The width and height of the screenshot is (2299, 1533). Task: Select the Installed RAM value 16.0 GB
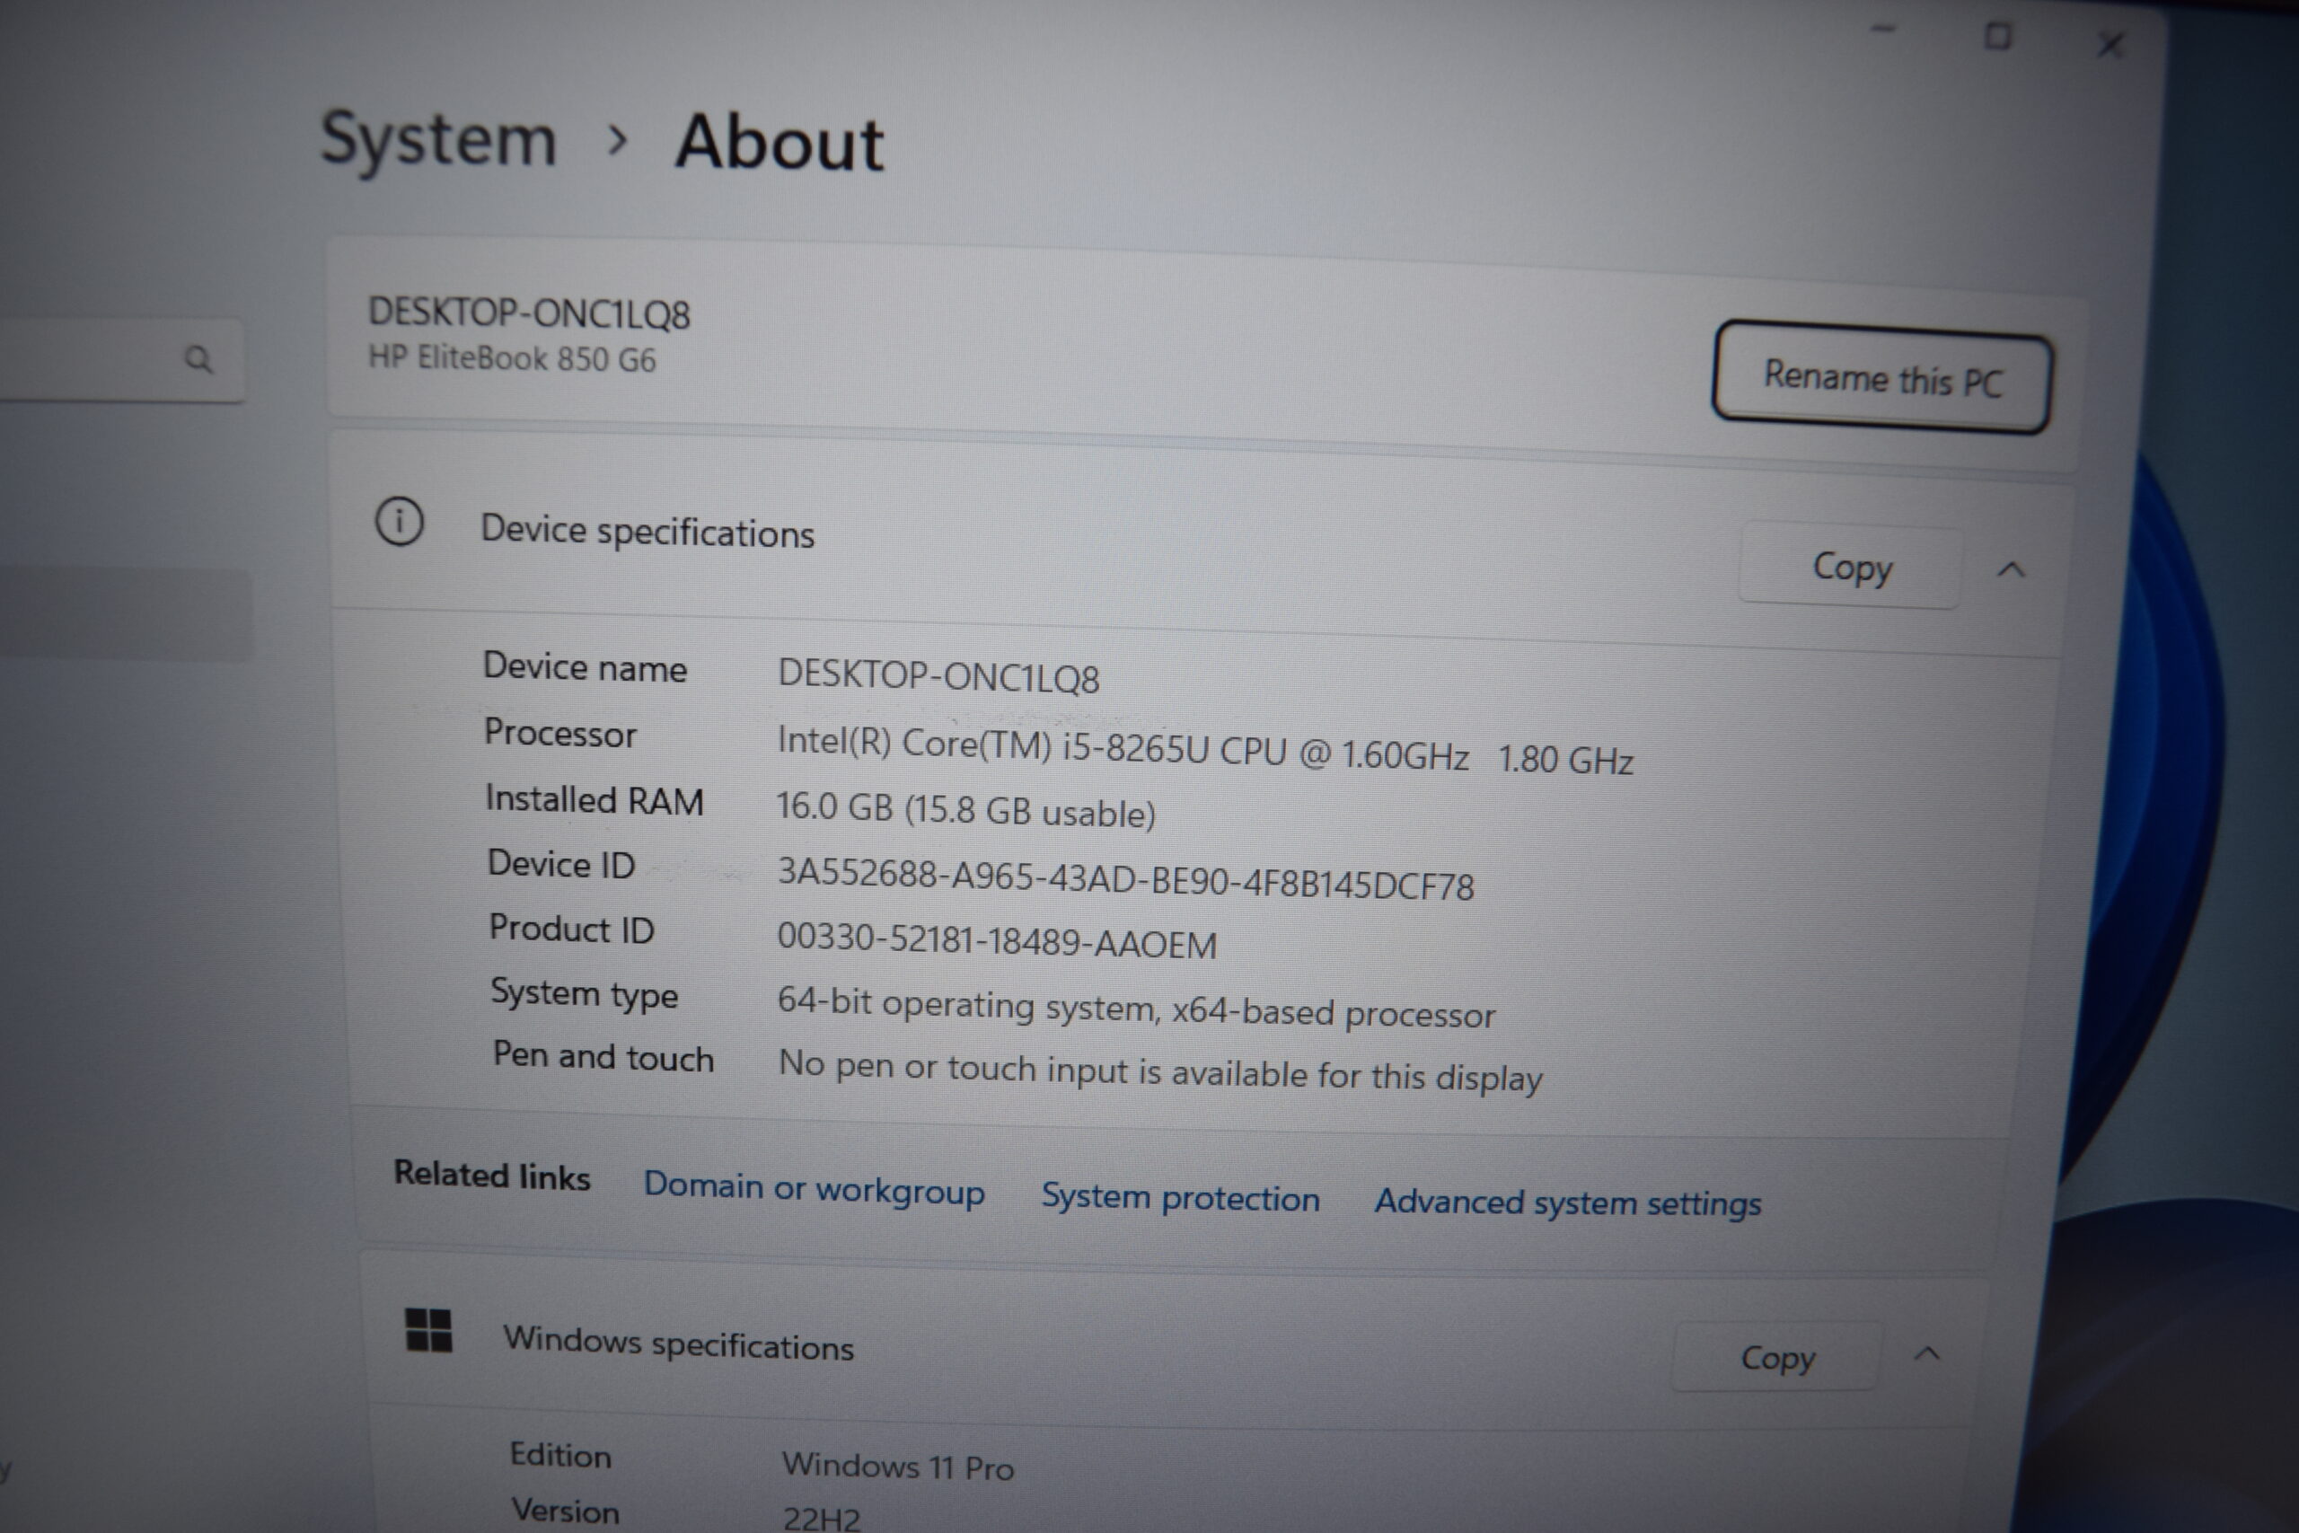(833, 807)
